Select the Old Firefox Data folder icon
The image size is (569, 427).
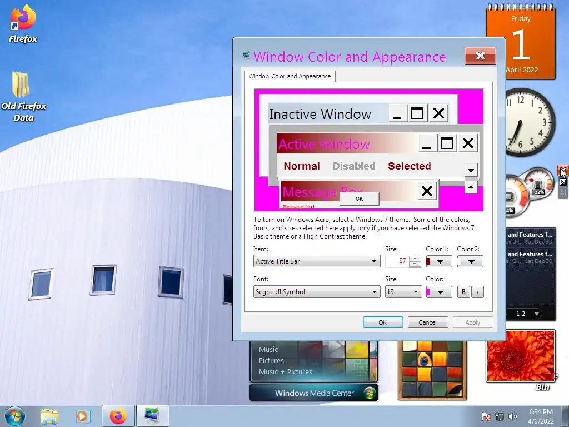(x=21, y=85)
